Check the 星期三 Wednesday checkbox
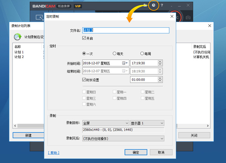This screenshot has height=163, width=226. (x=84, y=98)
